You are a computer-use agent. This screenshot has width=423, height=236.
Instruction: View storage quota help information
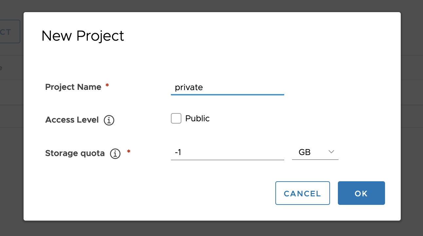click(x=115, y=153)
